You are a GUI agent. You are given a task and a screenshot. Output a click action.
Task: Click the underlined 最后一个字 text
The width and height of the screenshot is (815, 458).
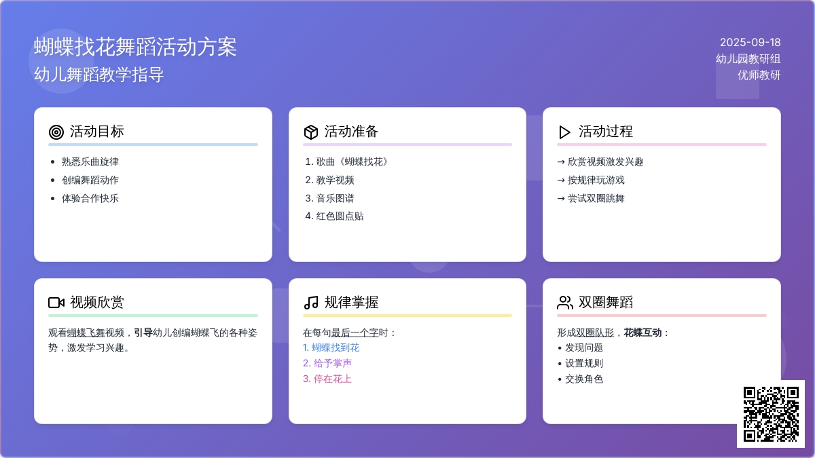[x=355, y=332]
